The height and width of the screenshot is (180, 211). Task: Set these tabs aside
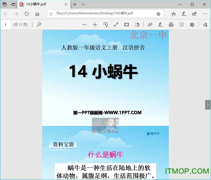click(13, 4)
